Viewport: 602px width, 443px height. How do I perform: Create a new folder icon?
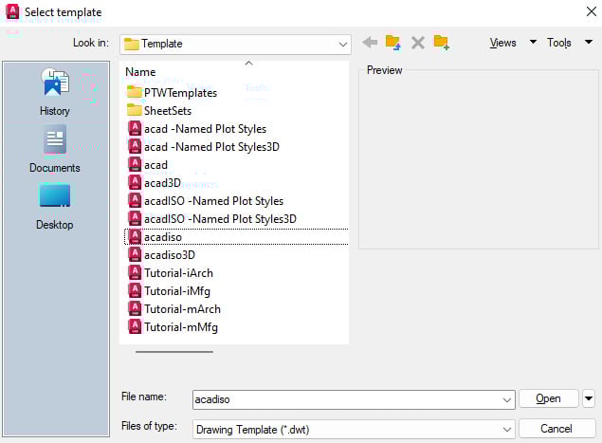pyautogui.click(x=442, y=43)
